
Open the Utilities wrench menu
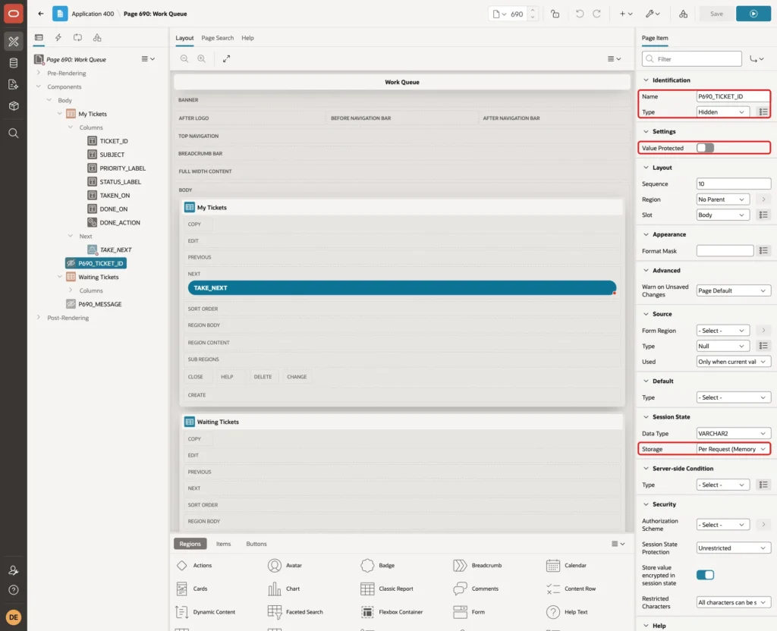click(x=653, y=14)
